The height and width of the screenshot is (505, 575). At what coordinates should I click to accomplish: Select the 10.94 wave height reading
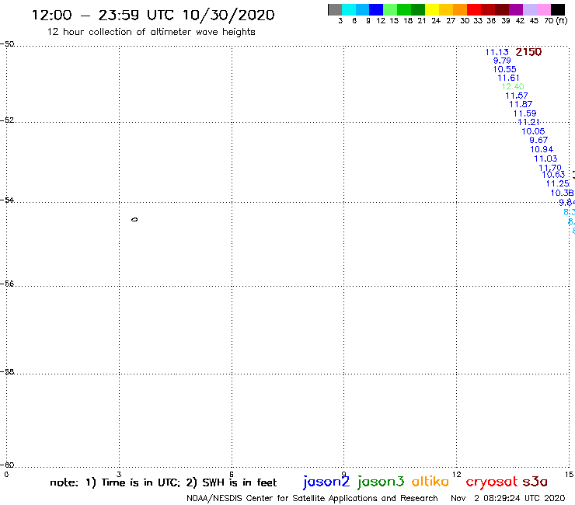click(542, 149)
